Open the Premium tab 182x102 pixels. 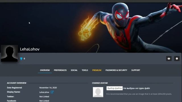tap(97, 70)
